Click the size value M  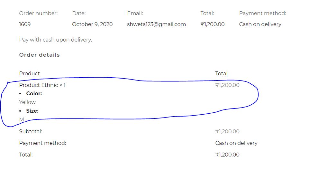tap(22, 119)
